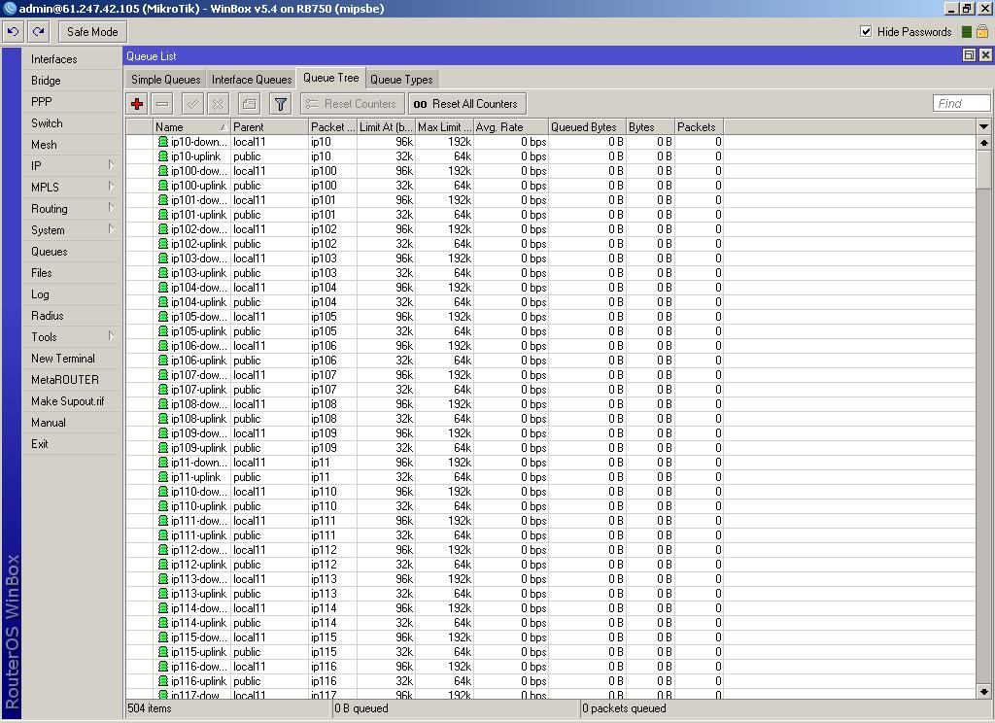The image size is (995, 723).
Task: Remove the selected queue using the minus icon
Action: click(161, 103)
